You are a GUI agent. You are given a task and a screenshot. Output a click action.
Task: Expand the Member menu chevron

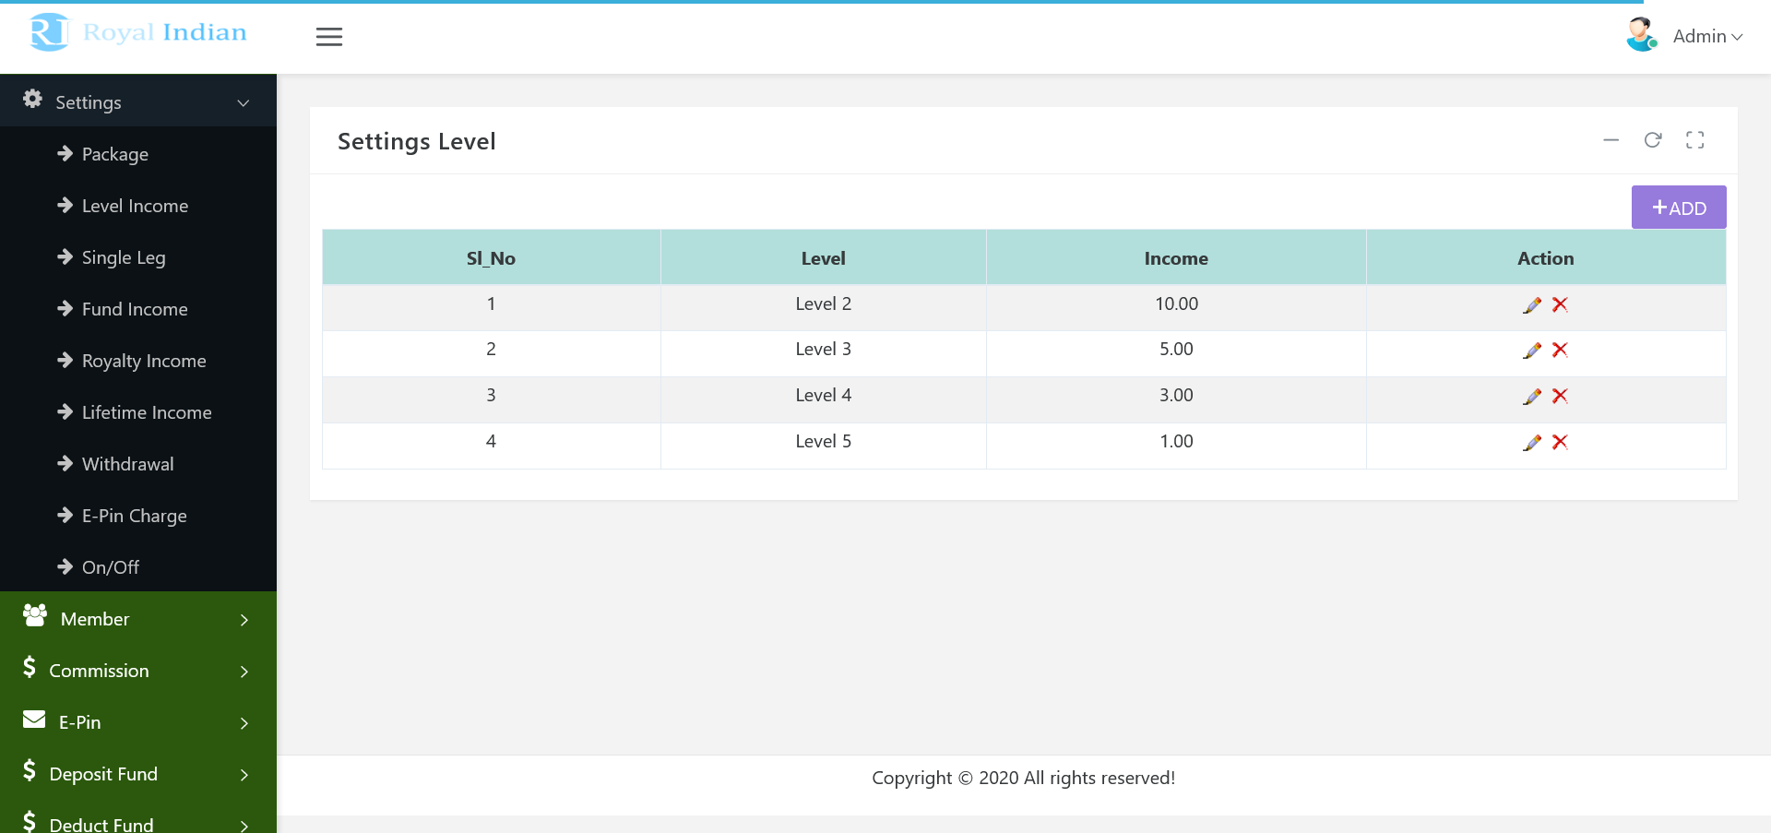[244, 620]
